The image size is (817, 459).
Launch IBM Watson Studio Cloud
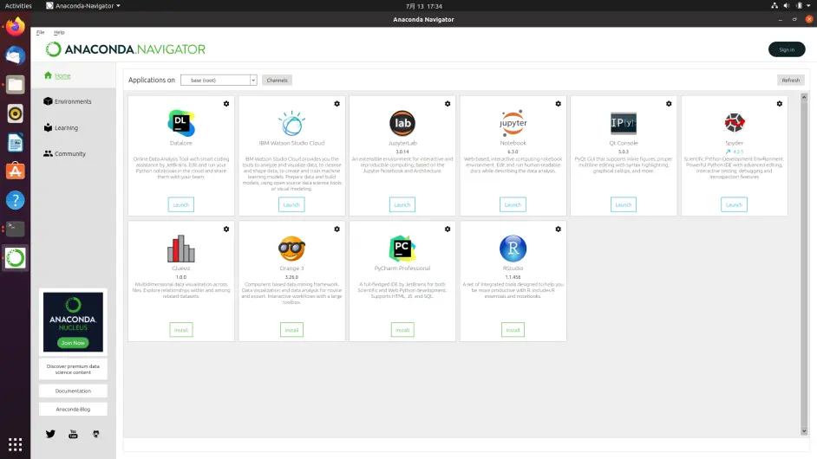291,204
